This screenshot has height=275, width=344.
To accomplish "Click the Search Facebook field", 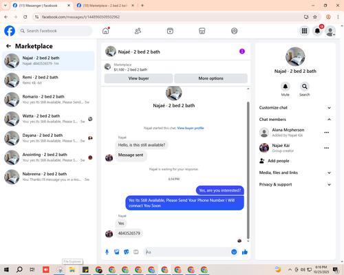I will coord(55,31).
